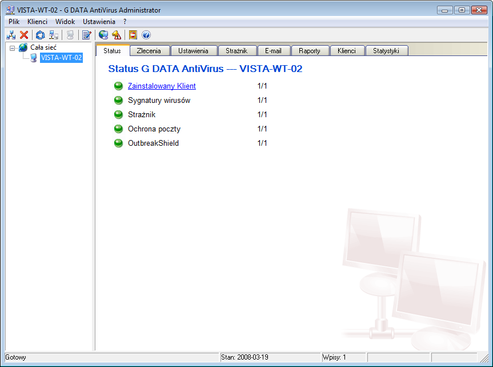Click the 1/1 value for Sygnatury wirusów
493x367 pixels.
click(262, 101)
